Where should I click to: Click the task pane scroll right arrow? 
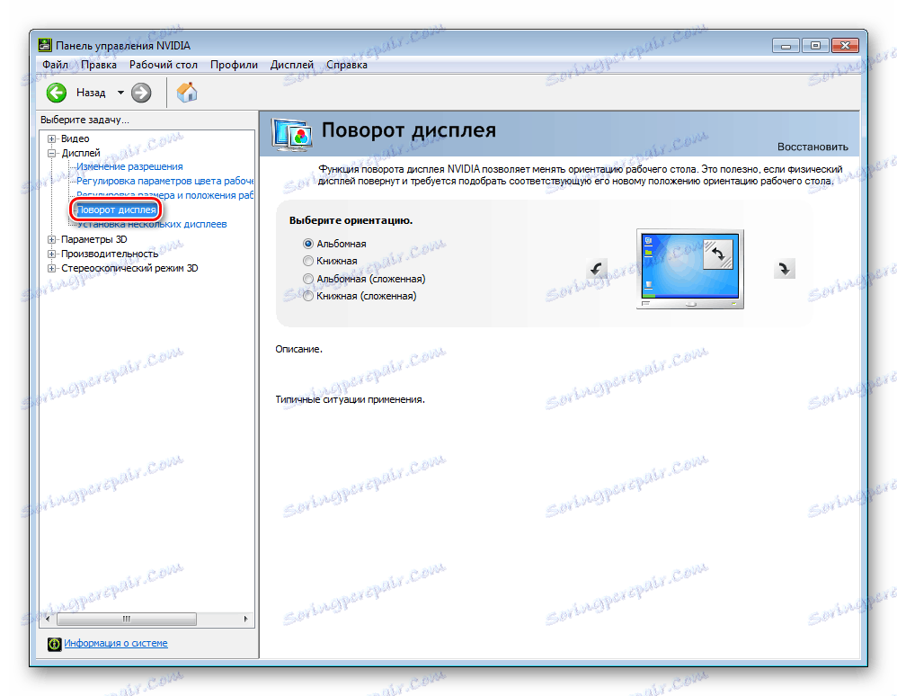[246, 619]
